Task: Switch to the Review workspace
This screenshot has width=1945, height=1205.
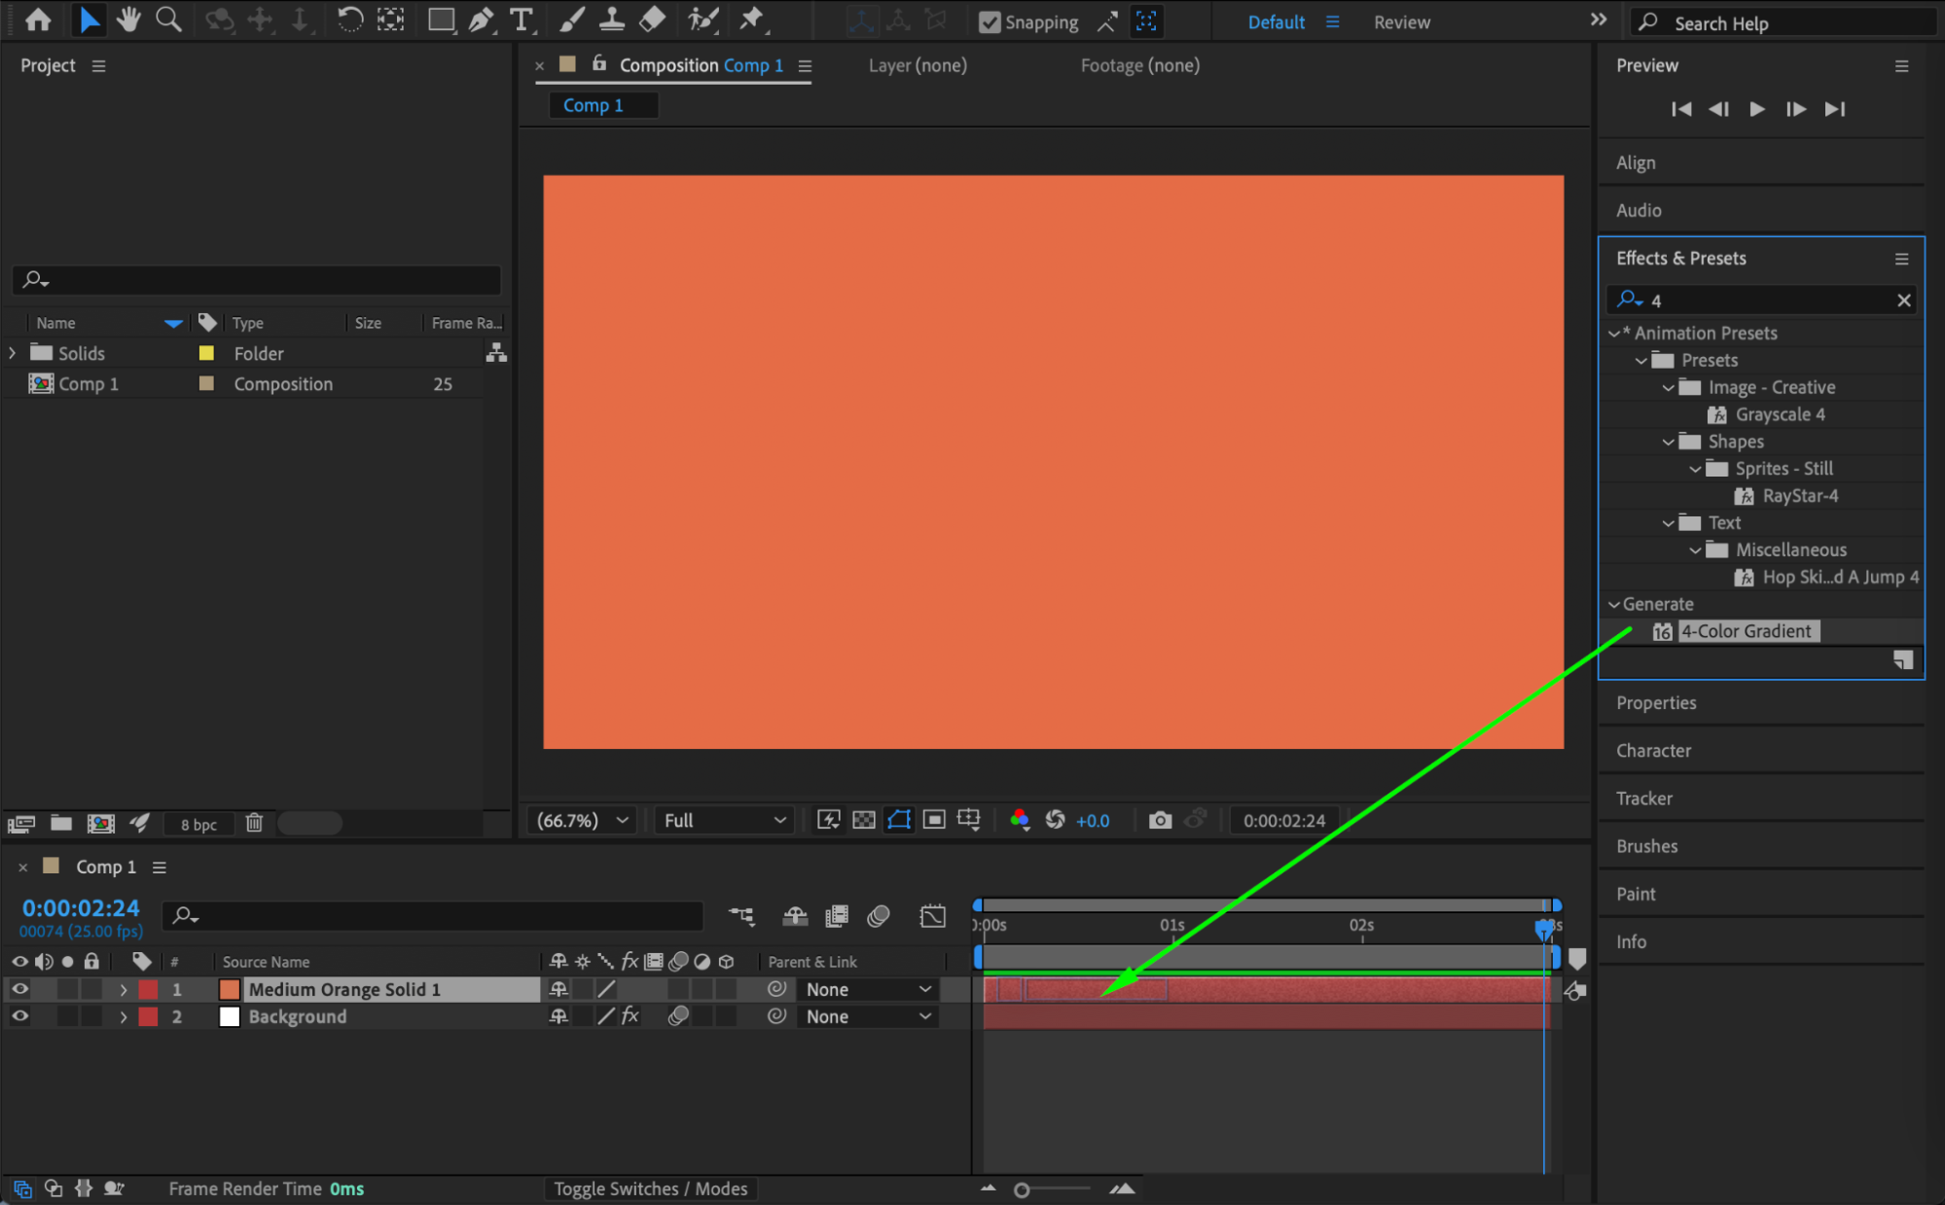Action: click(x=1401, y=21)
